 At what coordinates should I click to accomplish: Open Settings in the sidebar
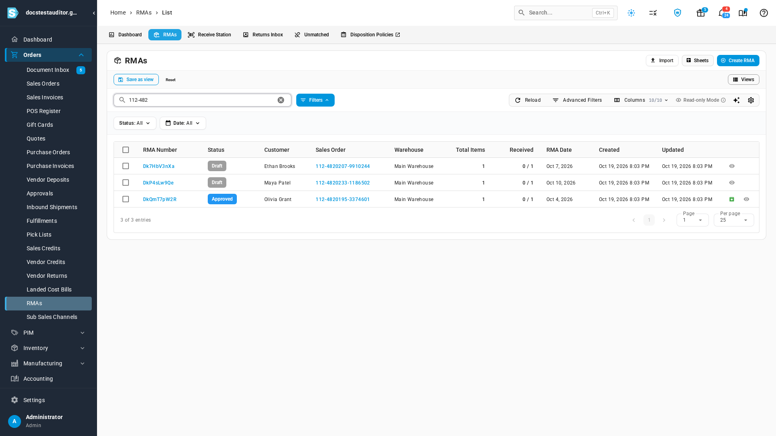tap(48, 400)
